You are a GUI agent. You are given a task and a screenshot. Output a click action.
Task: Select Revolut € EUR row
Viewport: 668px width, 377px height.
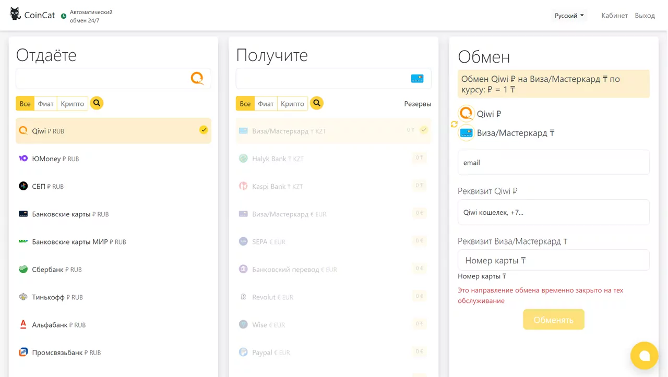pos(333,297)
